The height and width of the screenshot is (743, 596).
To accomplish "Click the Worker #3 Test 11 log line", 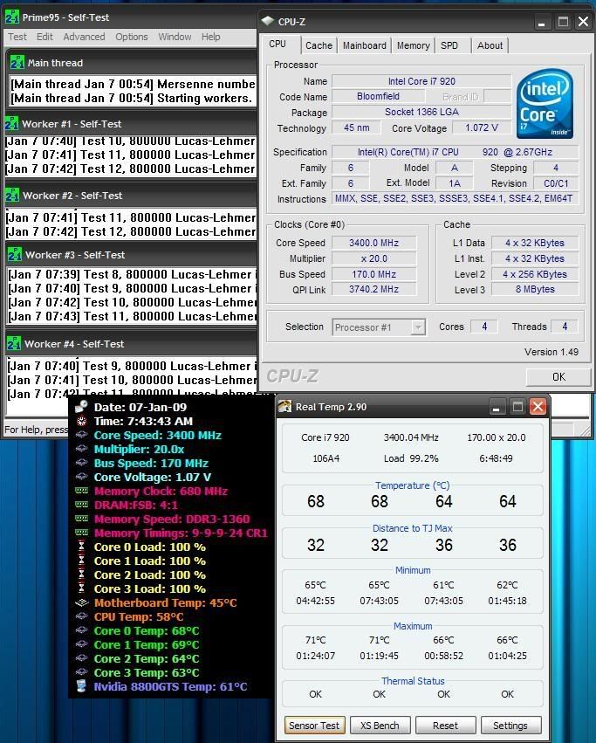I will (133, 316).
